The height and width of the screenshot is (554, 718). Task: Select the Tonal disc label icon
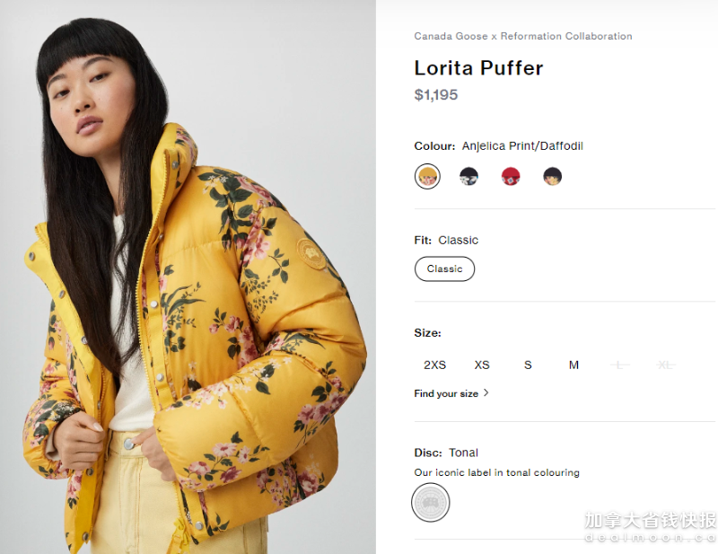431,503
